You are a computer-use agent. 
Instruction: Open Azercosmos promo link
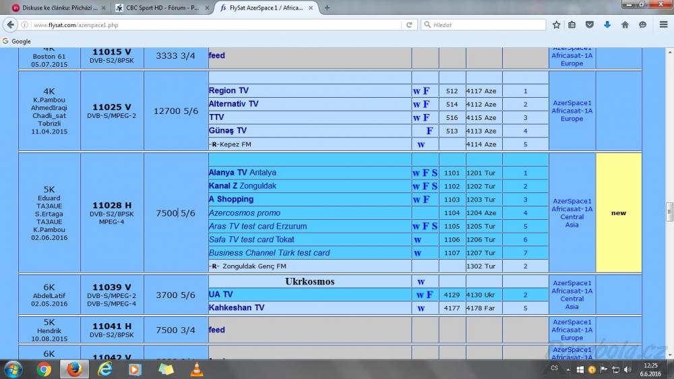pyautogui.click(x=245, y=213)
